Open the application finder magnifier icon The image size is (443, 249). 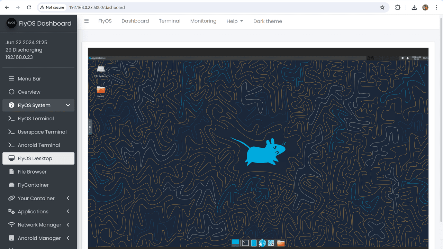tap(271, 243)
